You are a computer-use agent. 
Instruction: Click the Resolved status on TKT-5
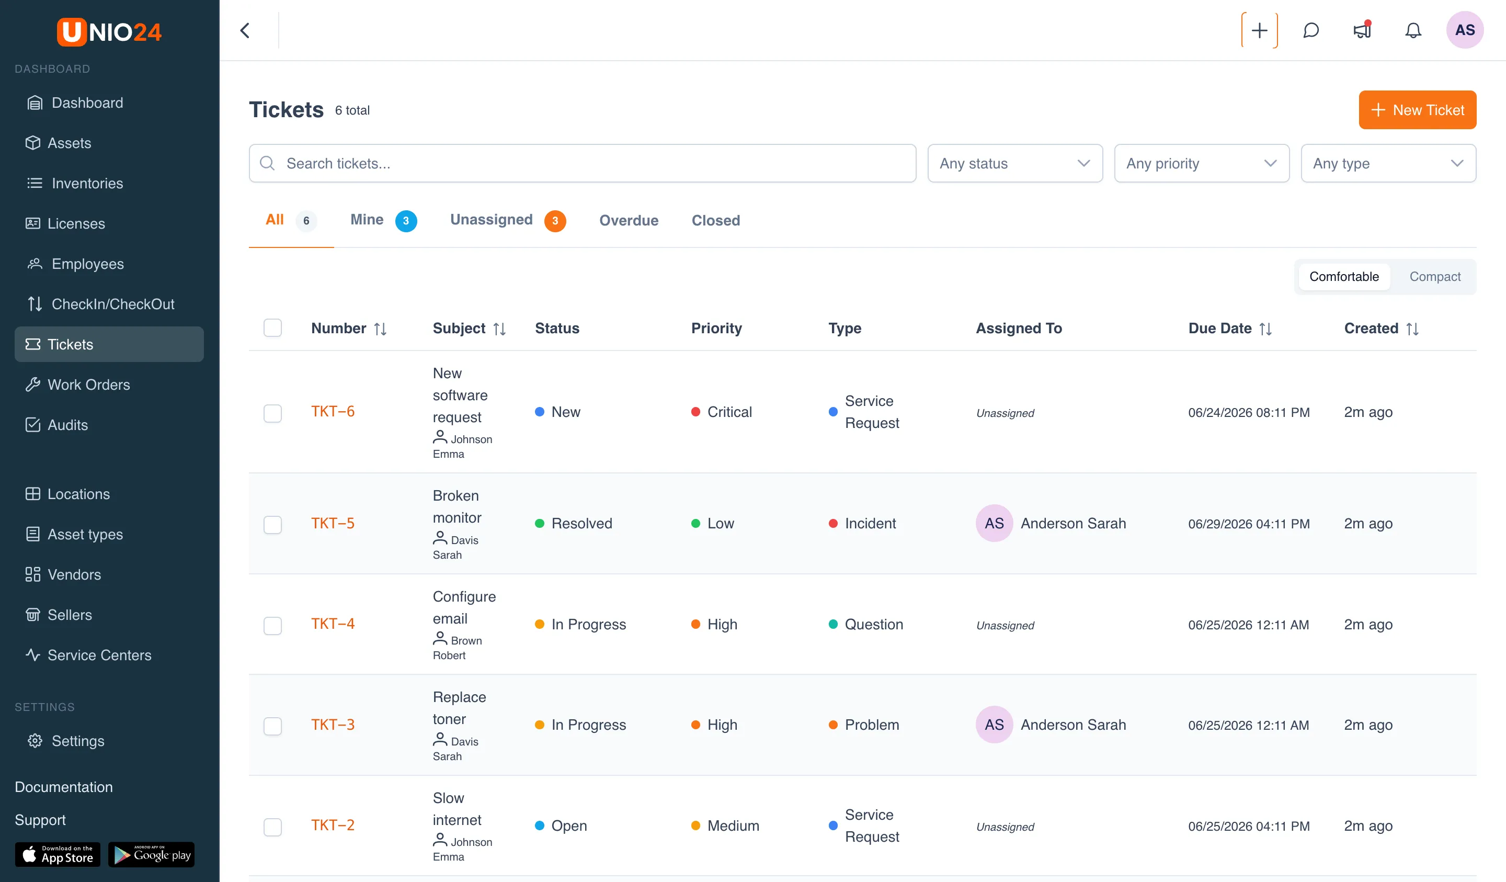tap(573, 523)
